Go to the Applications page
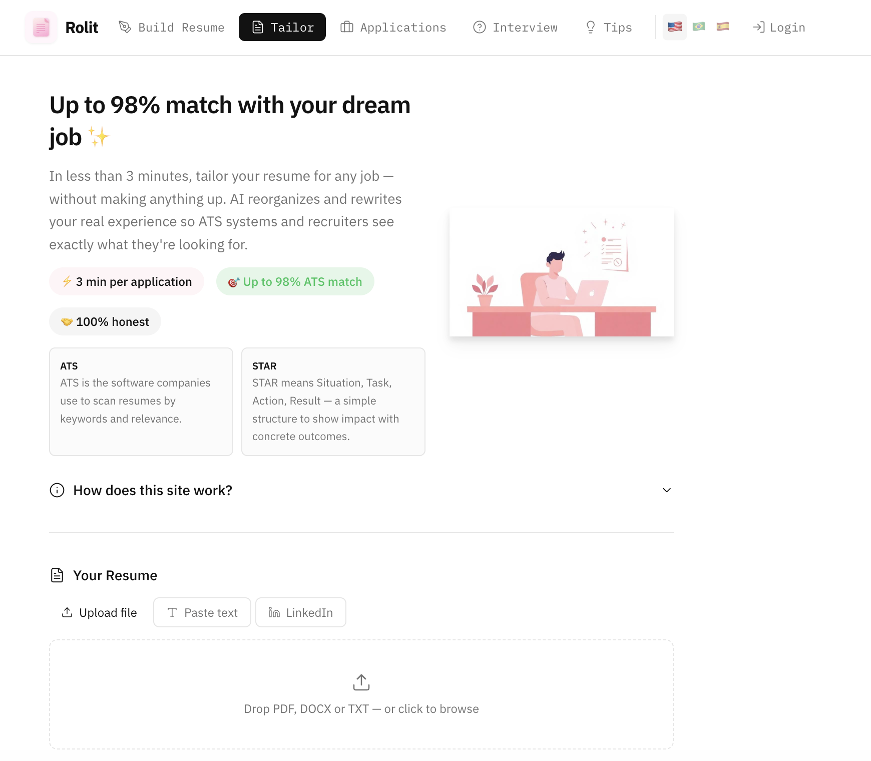The width and height of the screenshot is (871, 761). (x=393, y=28)
